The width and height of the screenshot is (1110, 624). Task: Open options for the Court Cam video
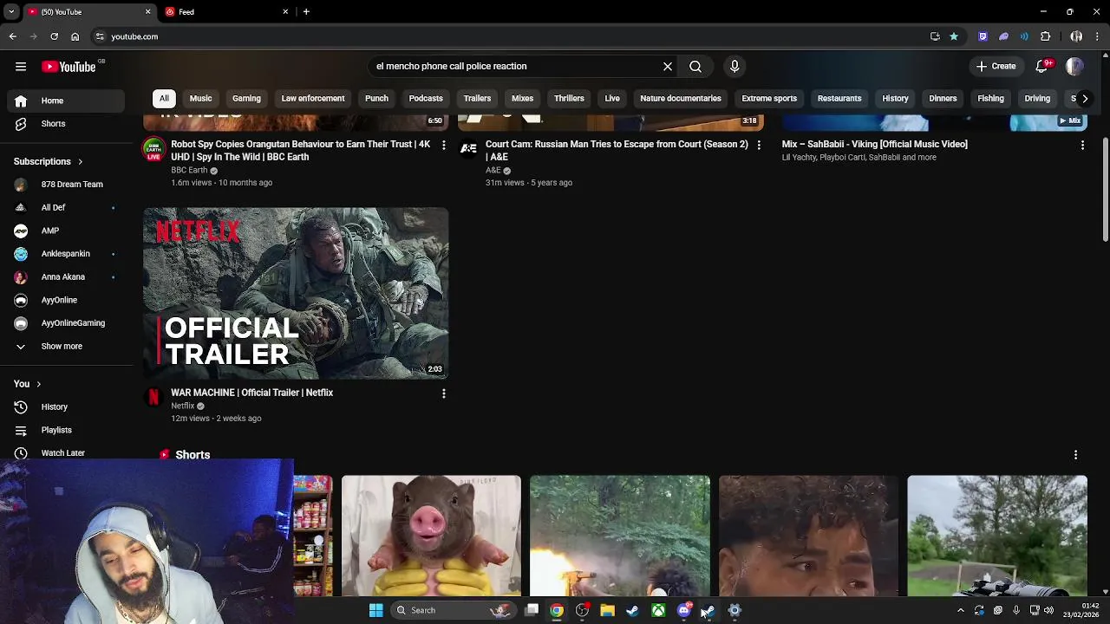(759, 145)
